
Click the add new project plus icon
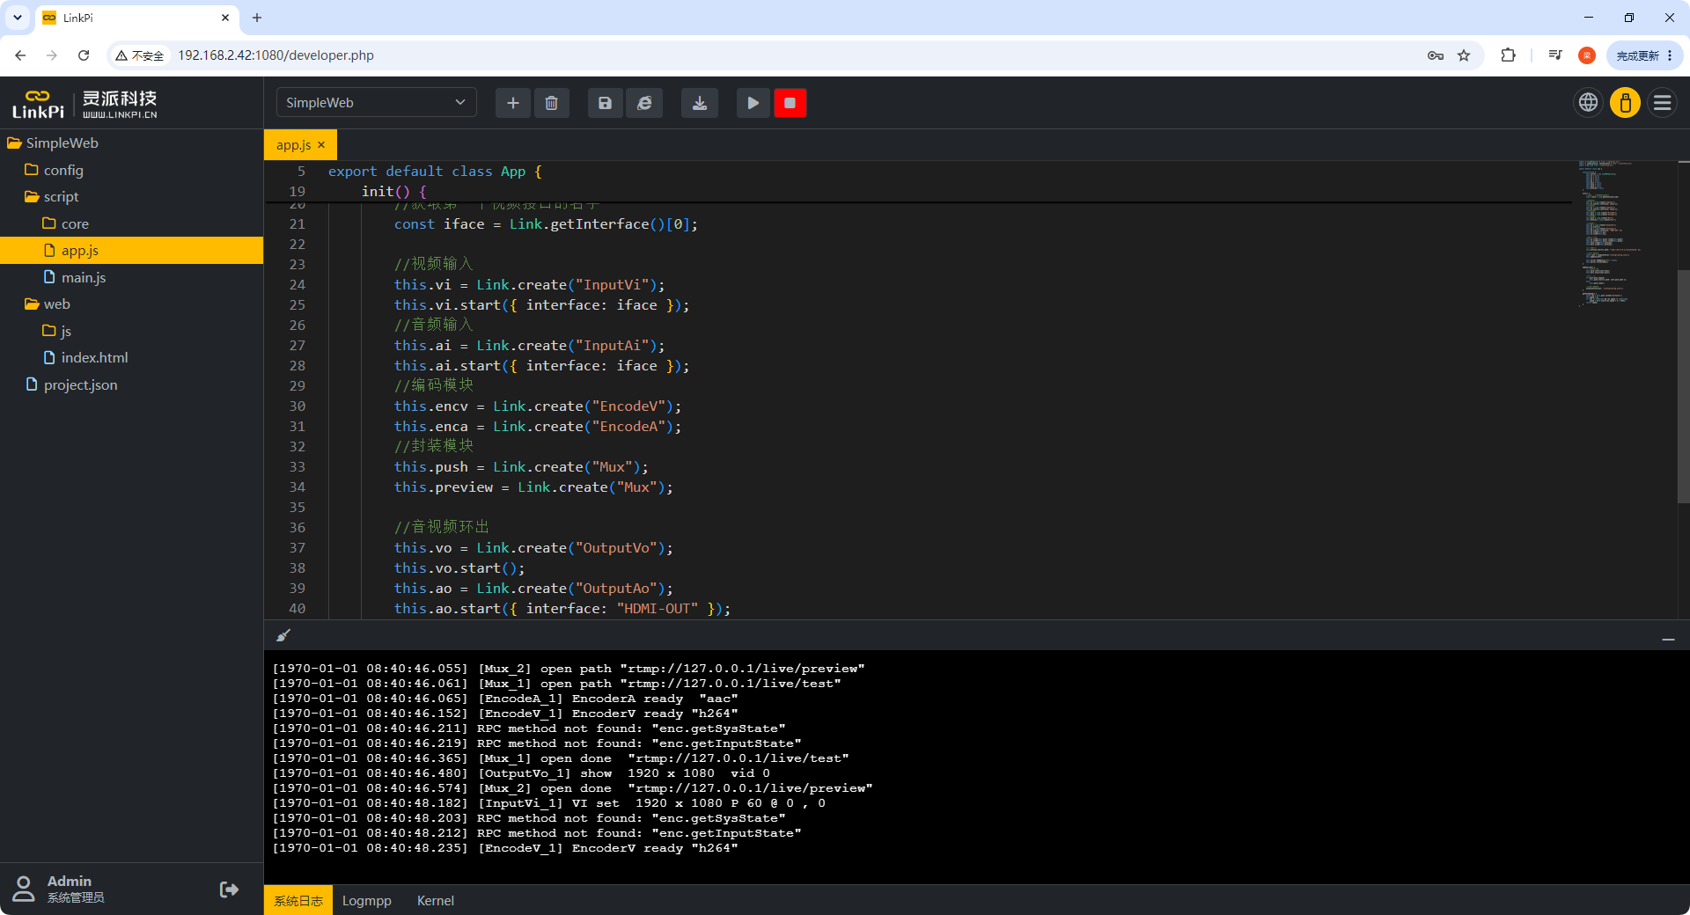(513, 103)
